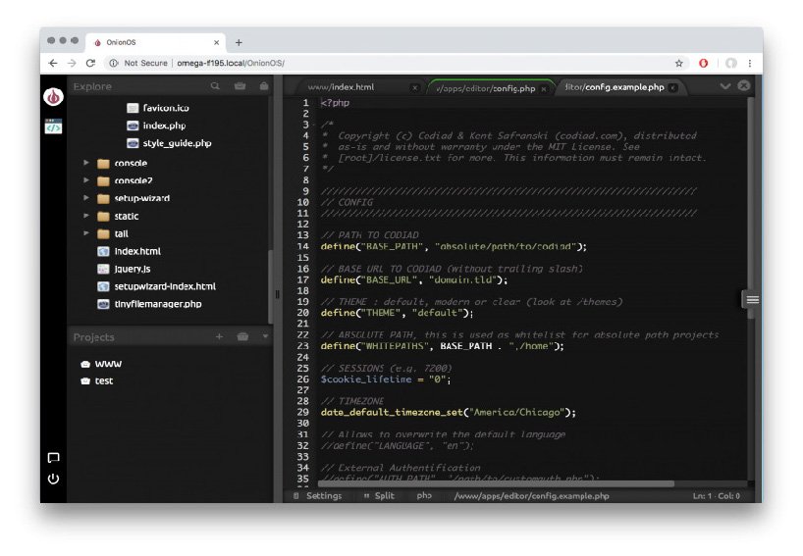Open the Projects panel briefcase icon
The height and width of the screenshot is (556, 803).
(242, 336)
